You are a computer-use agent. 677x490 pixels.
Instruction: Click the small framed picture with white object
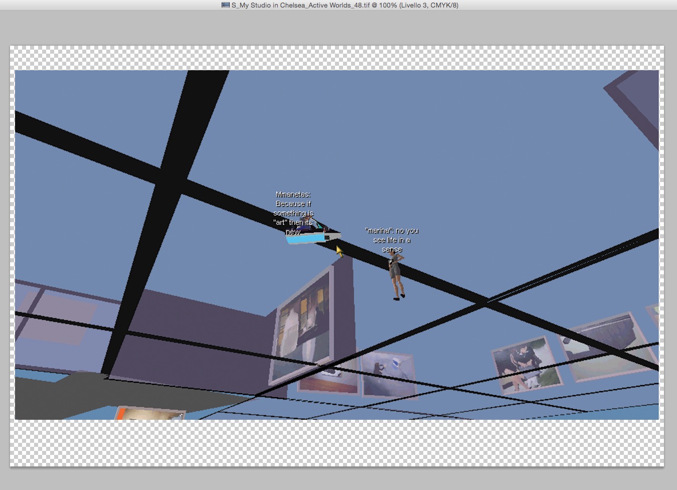388,374
